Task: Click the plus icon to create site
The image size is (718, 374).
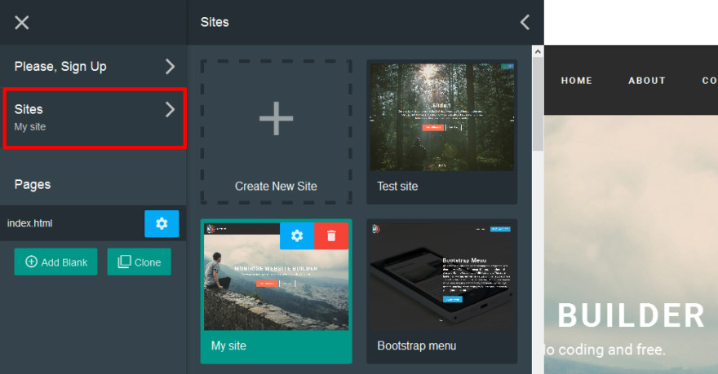Action: click(x=276, y=120)
